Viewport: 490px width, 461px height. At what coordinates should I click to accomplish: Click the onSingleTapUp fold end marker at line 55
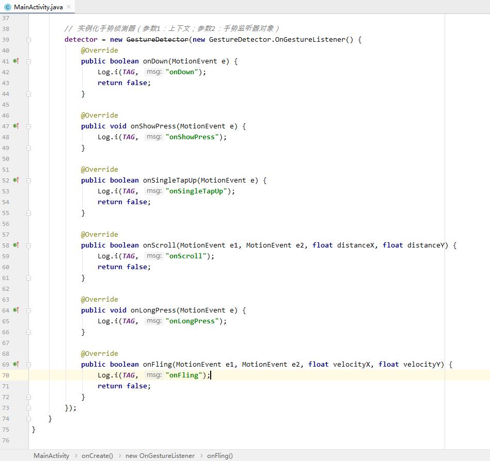click(29, 213)
